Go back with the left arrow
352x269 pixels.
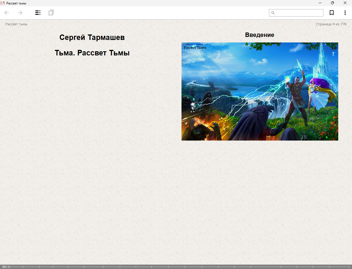coord(7,13)
